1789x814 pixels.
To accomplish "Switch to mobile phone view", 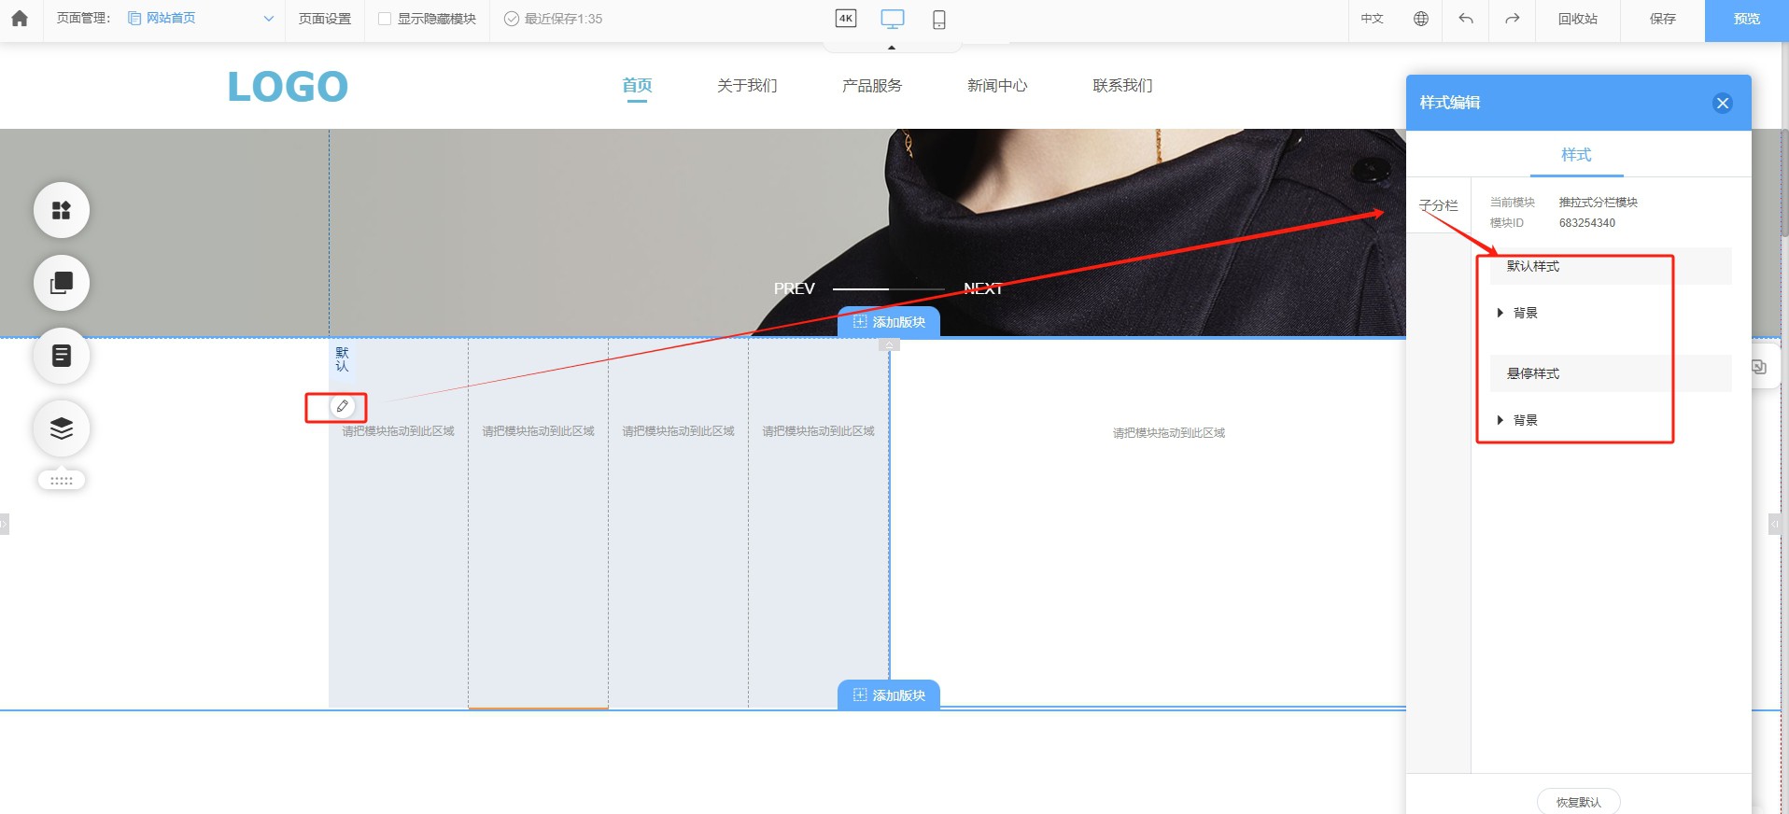I will (939, 20).
